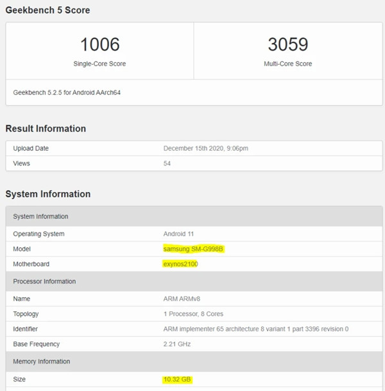Viewport: 385px width, 391px height.
Task: Select December 15th 2020, 9:06pm value
Action: (x=205, y=148)
